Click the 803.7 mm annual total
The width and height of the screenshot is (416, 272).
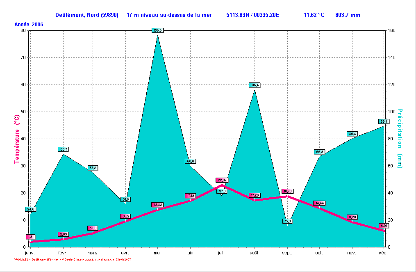[348, 15]
